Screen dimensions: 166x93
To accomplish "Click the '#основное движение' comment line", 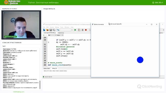I will [65, 47].
